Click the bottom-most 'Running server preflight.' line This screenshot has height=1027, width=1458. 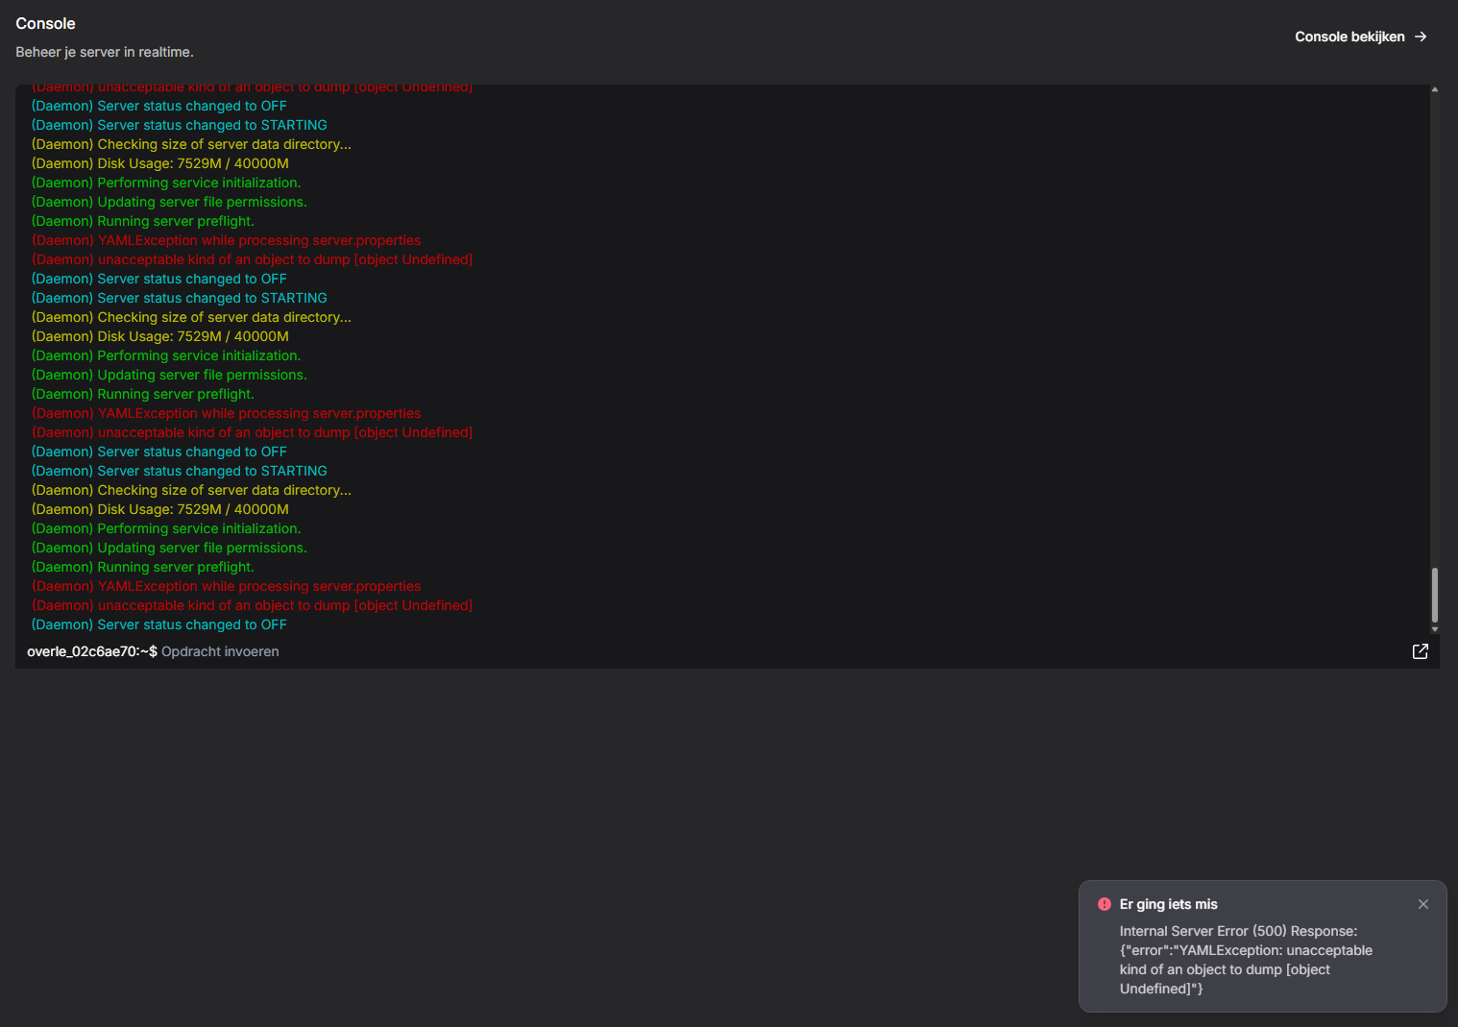coord(143,567)
